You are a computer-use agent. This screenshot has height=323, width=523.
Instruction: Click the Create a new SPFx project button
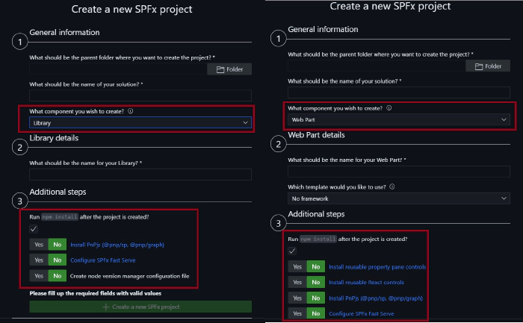pos(140,307)
